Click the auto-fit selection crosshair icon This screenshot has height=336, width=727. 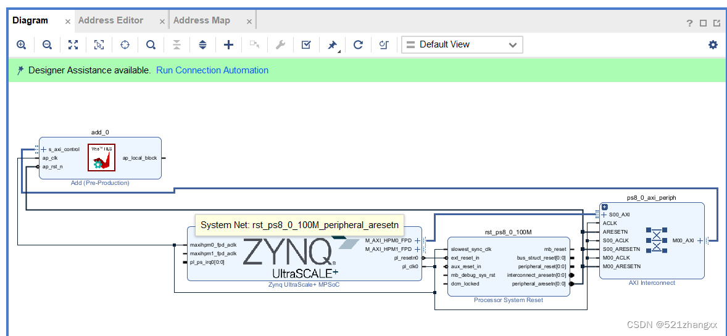[125, 45]
